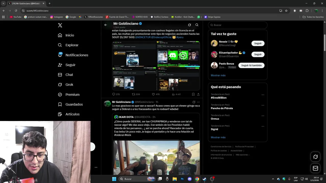Image resolution: width=326 pixels, height=183 pixels.
Task: Open the Sigrid trend
Action: (214, 129)
